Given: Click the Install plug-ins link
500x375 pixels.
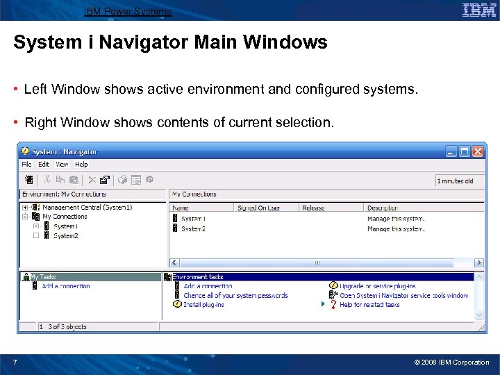Looking at the screenshot, I should [203, 305].
